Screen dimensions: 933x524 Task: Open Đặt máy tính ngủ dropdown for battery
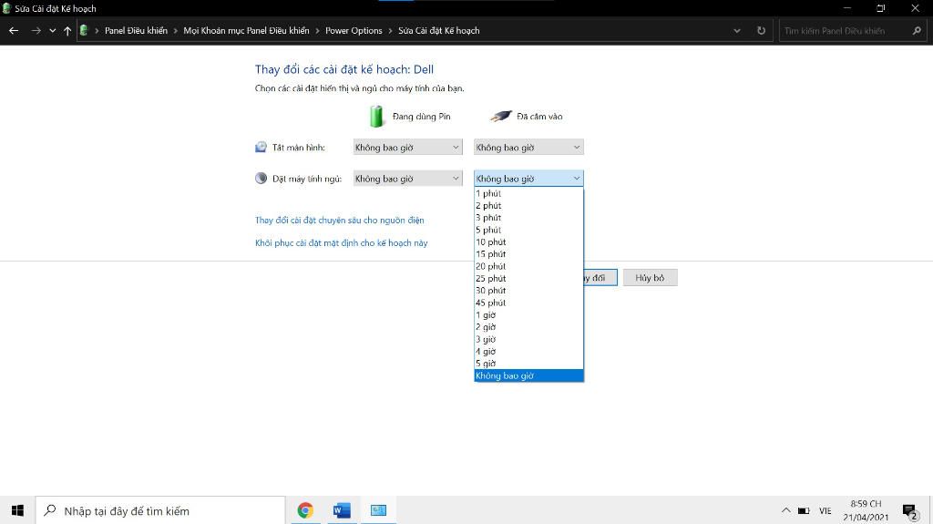[x=407, y=178]
